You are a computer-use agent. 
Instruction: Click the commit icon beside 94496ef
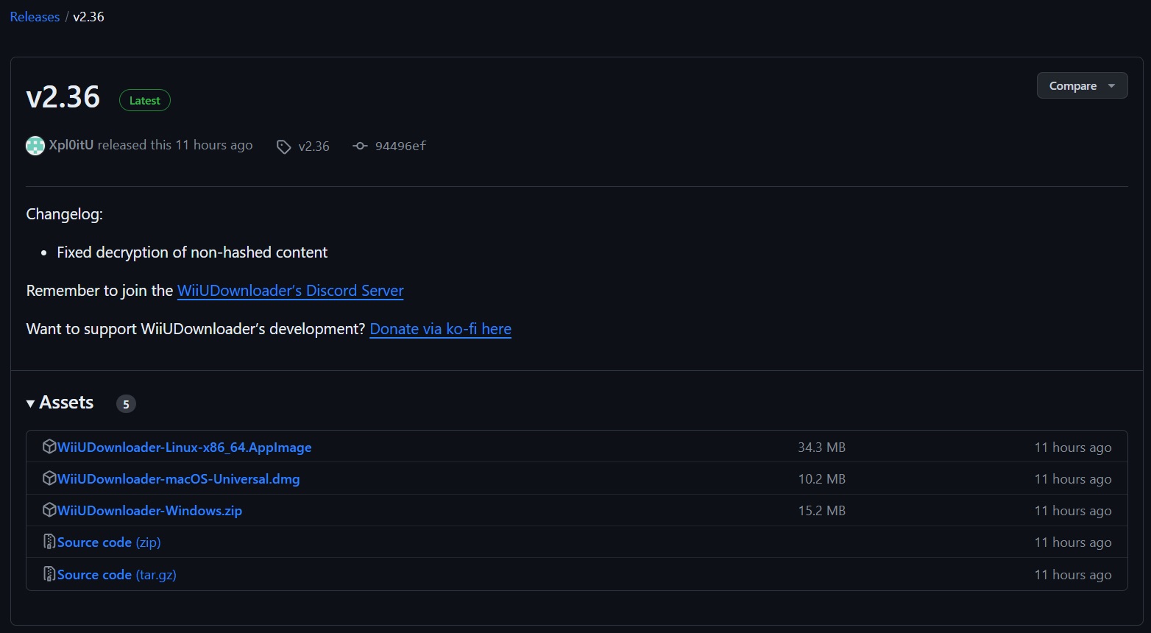pos(360,146)
